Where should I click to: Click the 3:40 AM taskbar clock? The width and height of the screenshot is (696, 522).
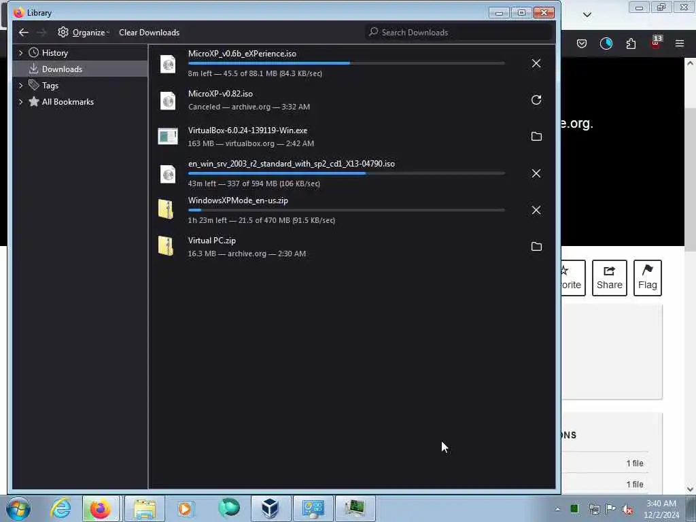pyautogui.click(x=661, y=509)
